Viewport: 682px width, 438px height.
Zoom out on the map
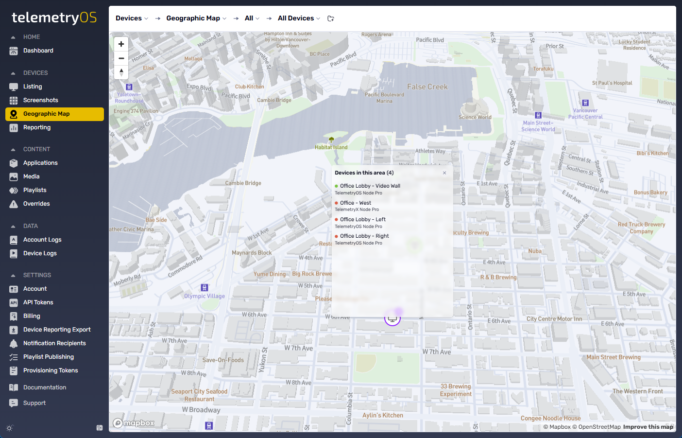pos(121,58)
